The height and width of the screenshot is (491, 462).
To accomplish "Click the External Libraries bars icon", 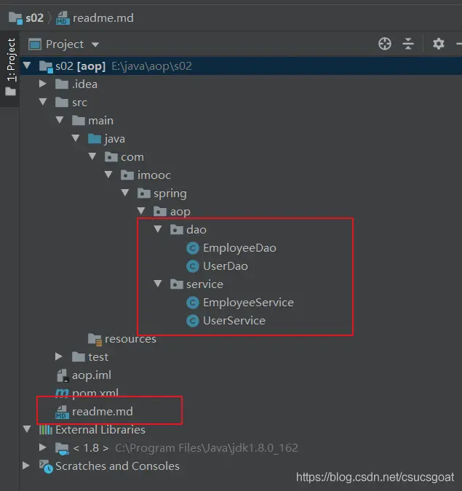I will coord(46,430).
